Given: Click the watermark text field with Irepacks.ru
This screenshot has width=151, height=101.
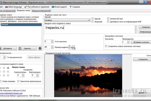Looking at the screenshot, I should point(89,29).
